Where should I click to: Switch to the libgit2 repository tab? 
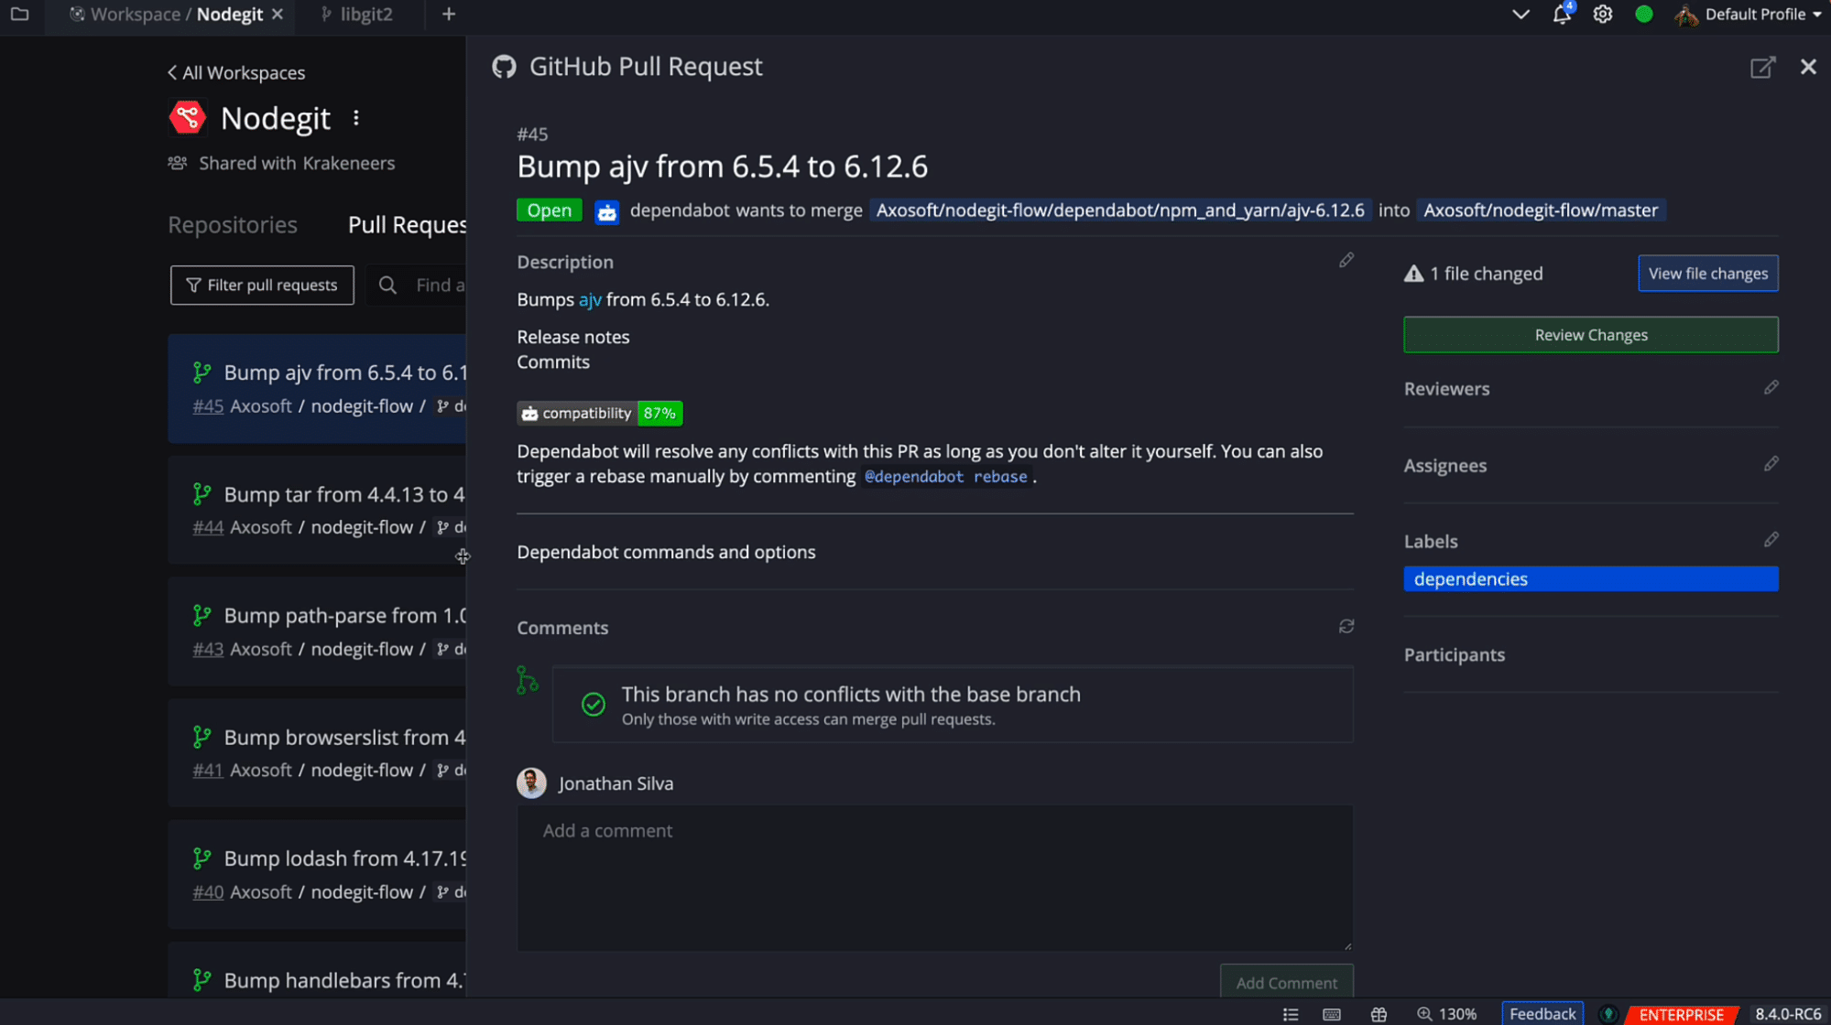[365, 15]
